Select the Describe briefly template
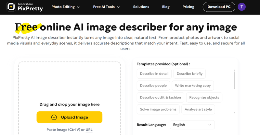The image size is (260, 135). click(189, 73)
